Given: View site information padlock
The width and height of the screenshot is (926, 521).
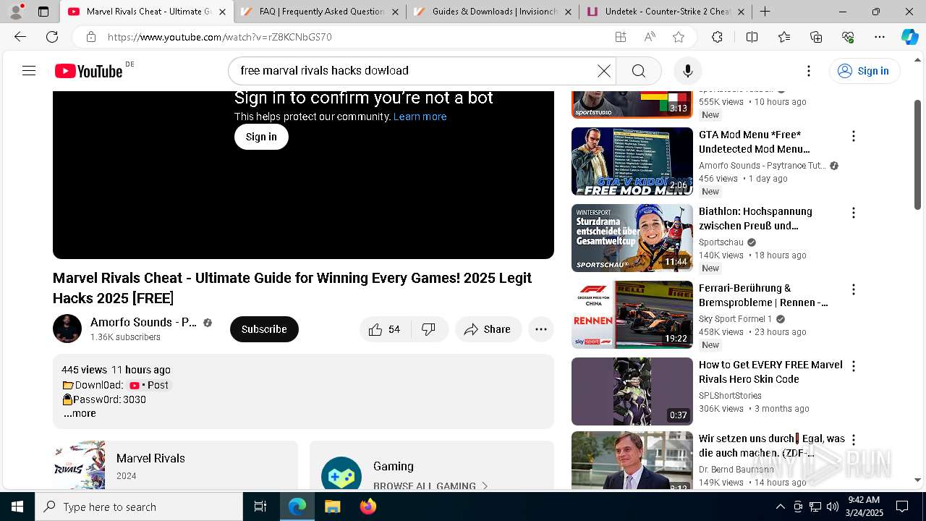Looking at the screenshot, I should pos(90,37).
